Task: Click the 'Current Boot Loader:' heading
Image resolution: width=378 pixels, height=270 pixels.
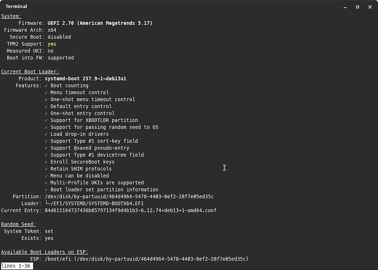Action: click(x=30, y=71)
